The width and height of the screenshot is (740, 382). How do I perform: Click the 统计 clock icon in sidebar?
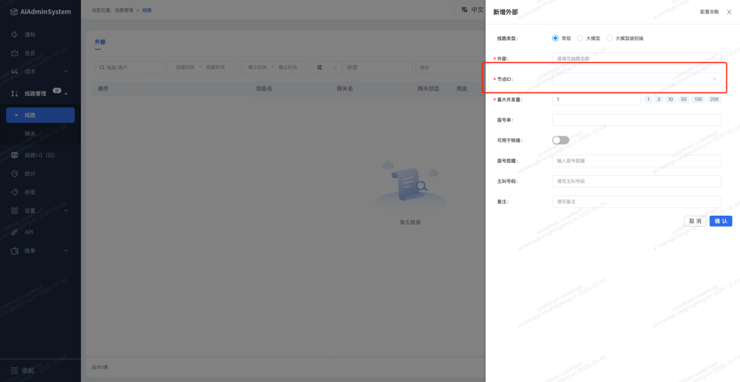pyautogui.click(x=14, y=174)
